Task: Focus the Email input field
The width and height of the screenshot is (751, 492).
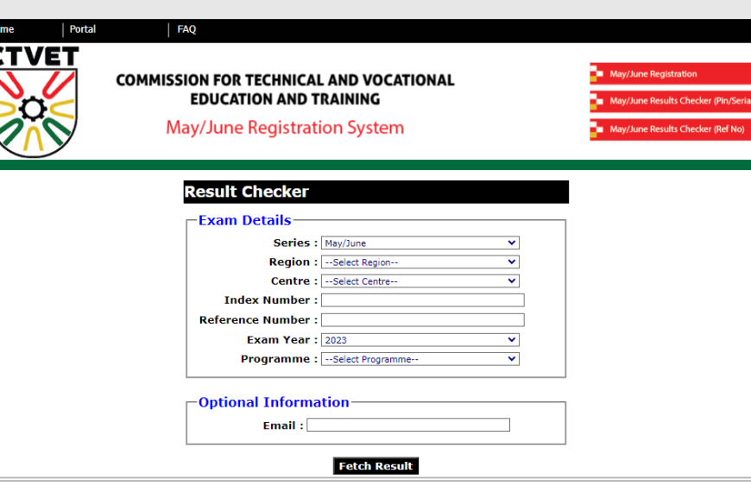Action: [x=408, y=425]
